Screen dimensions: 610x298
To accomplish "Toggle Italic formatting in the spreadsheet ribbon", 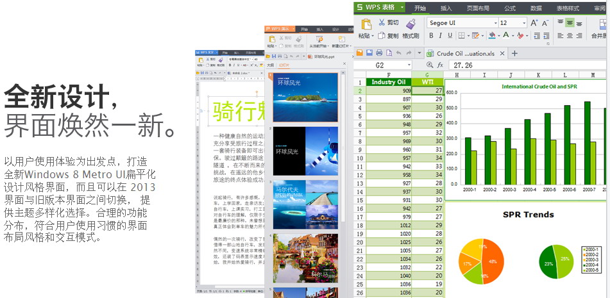I will point(441,36).
